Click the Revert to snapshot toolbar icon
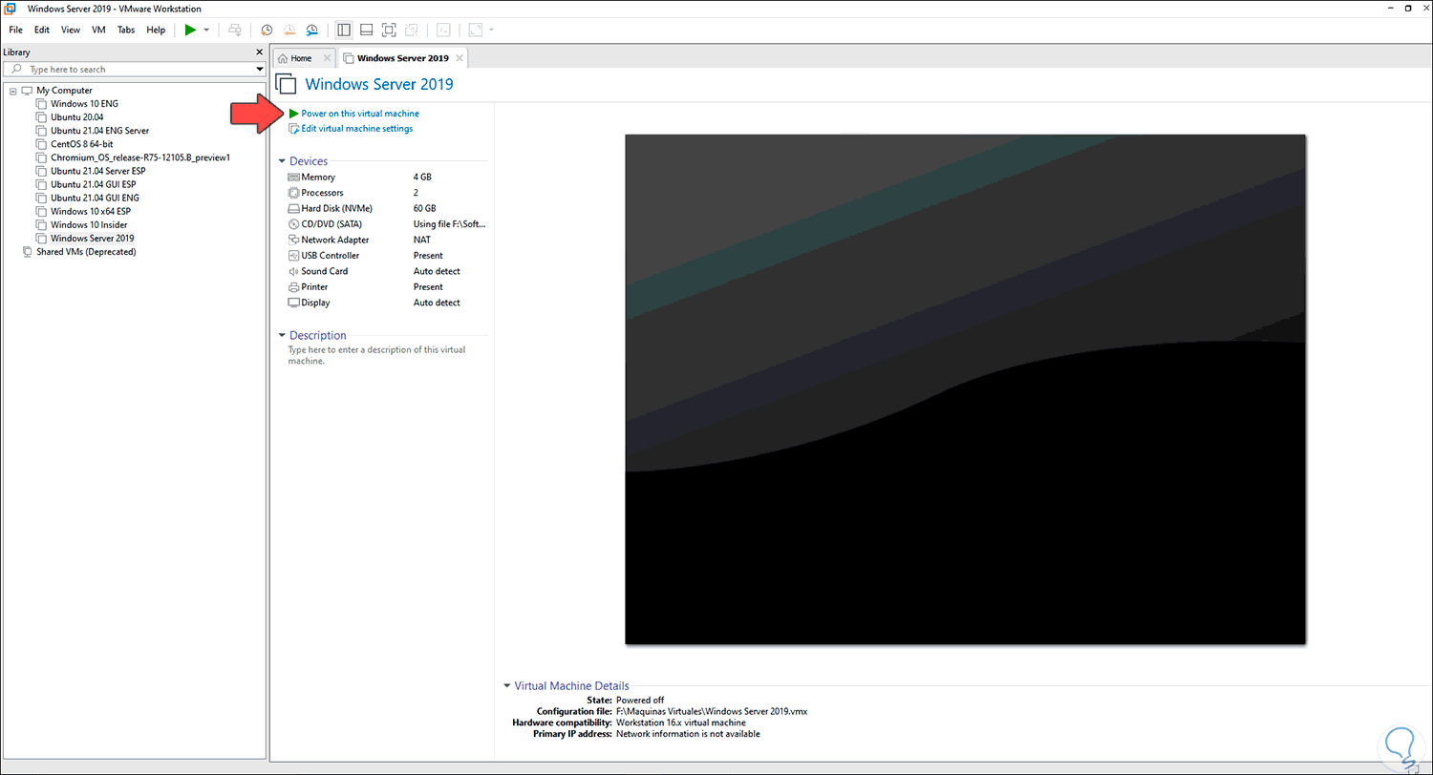The height and width of the screenshot is (775, 1433). pos(289,30)
